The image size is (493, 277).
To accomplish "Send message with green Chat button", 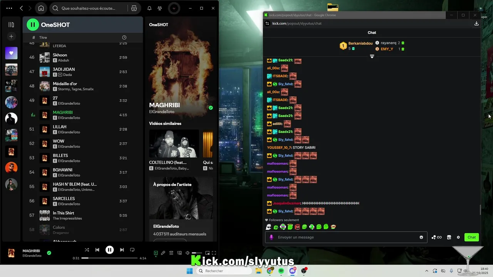I will click(471, 237).
